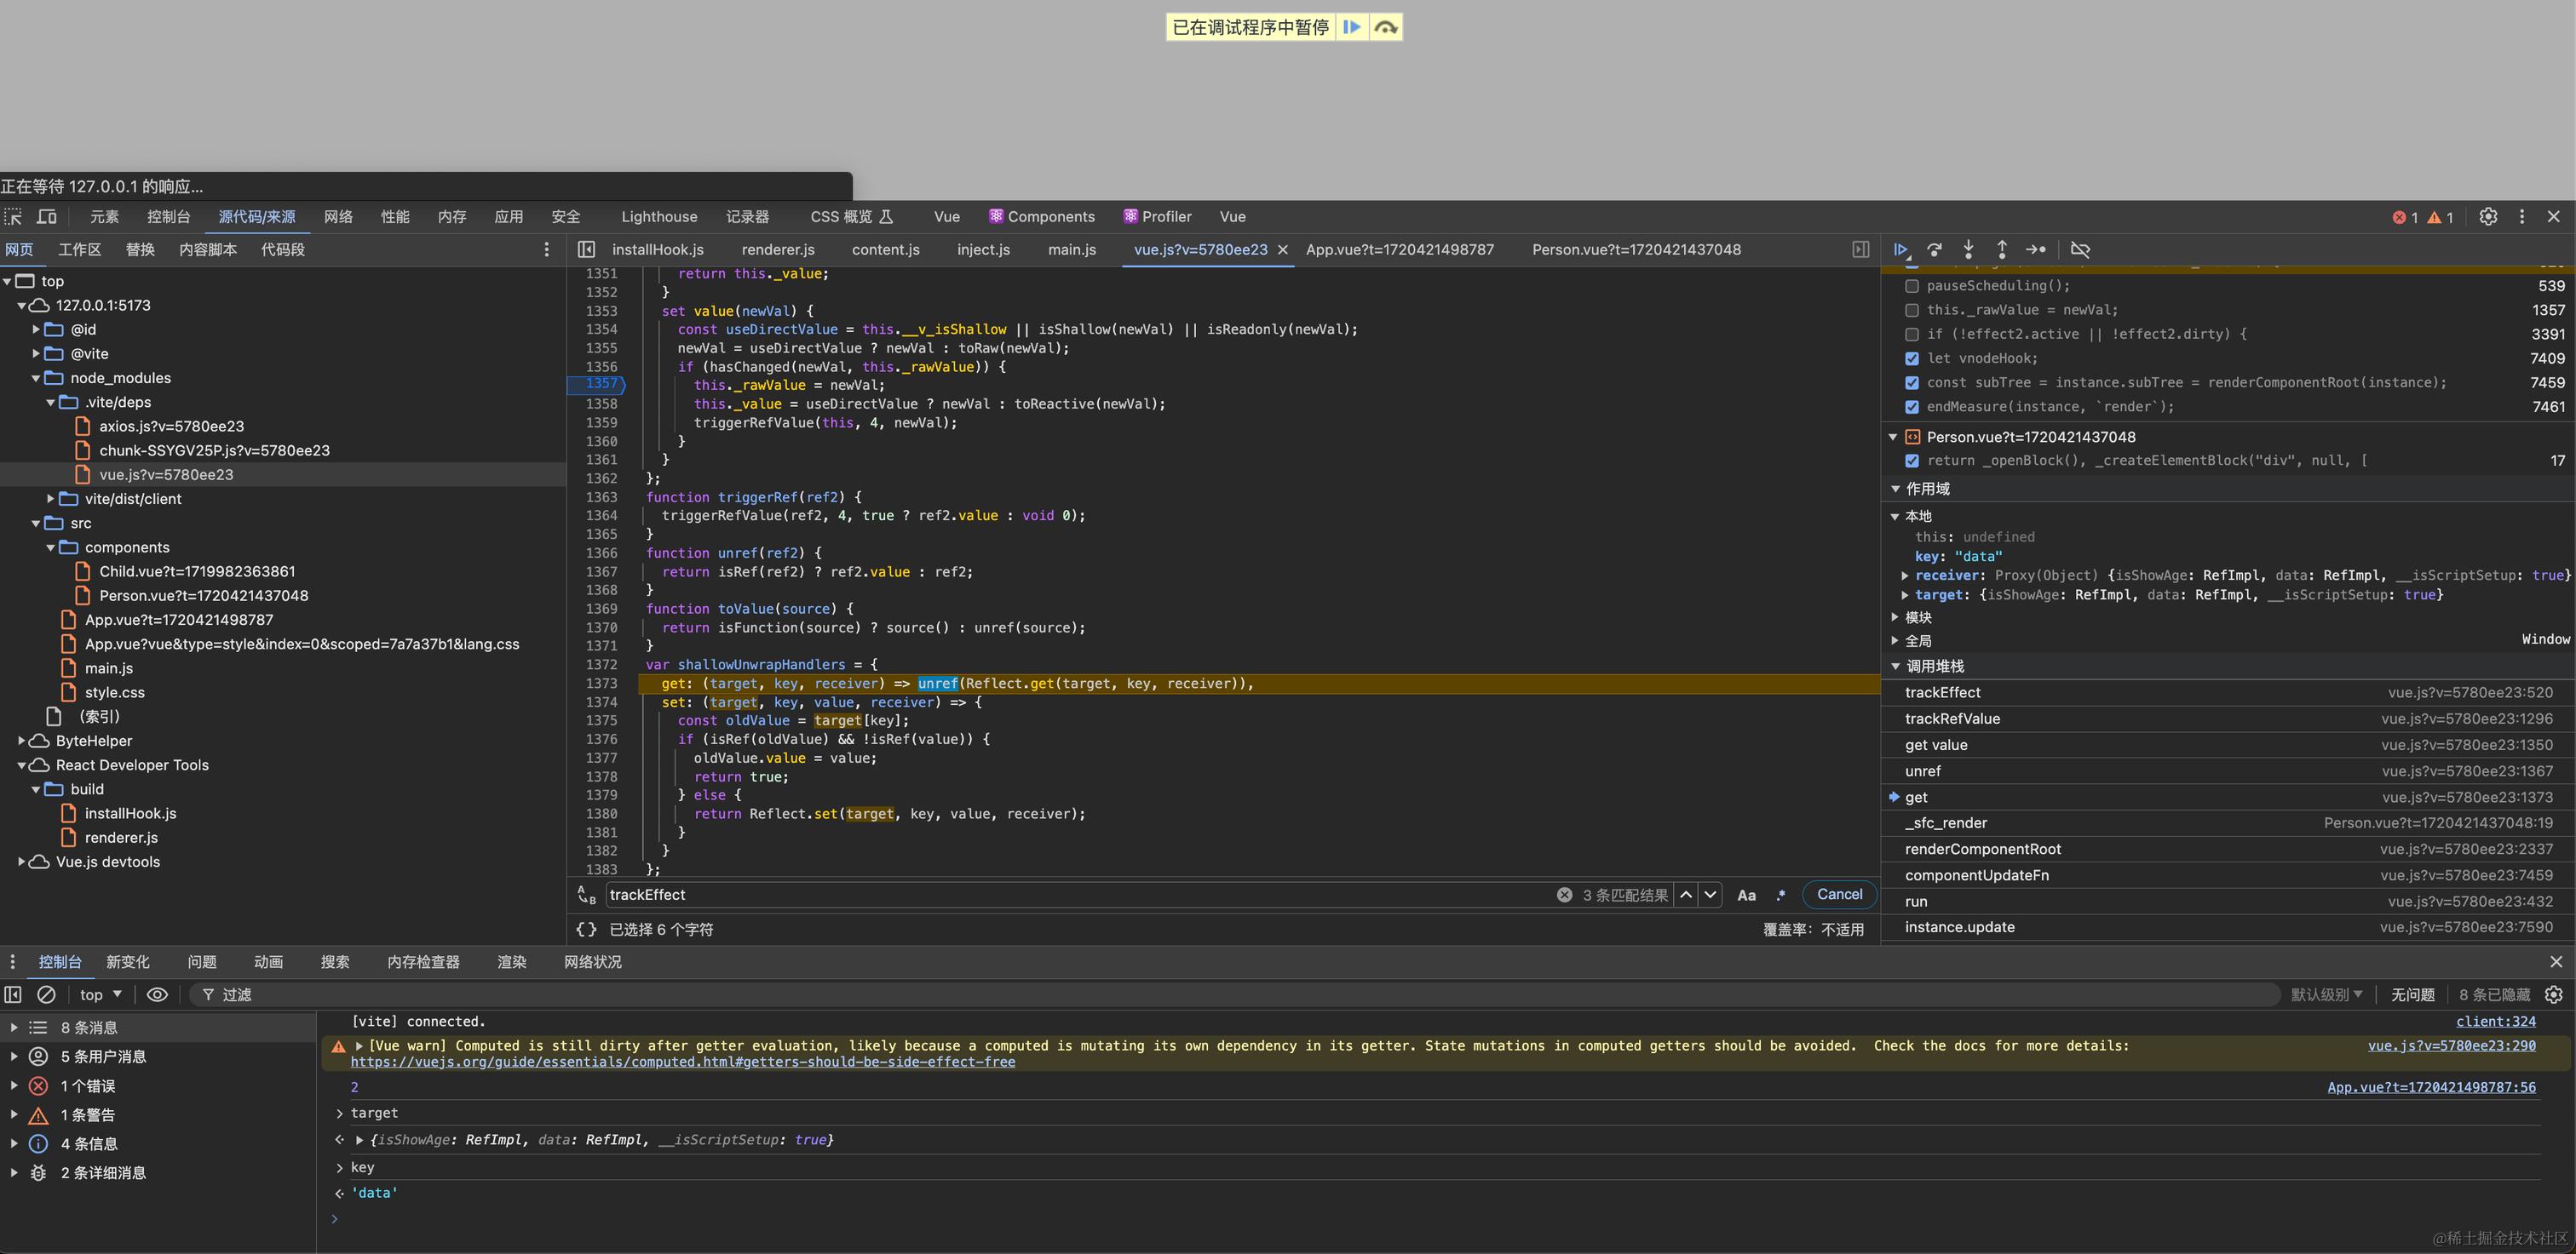Image resolution: width=2576 pixels, height=1254 pixels.
Task: Uncheck the 'let vnodeHook;' breakpoint
Action: (1912, 358)
